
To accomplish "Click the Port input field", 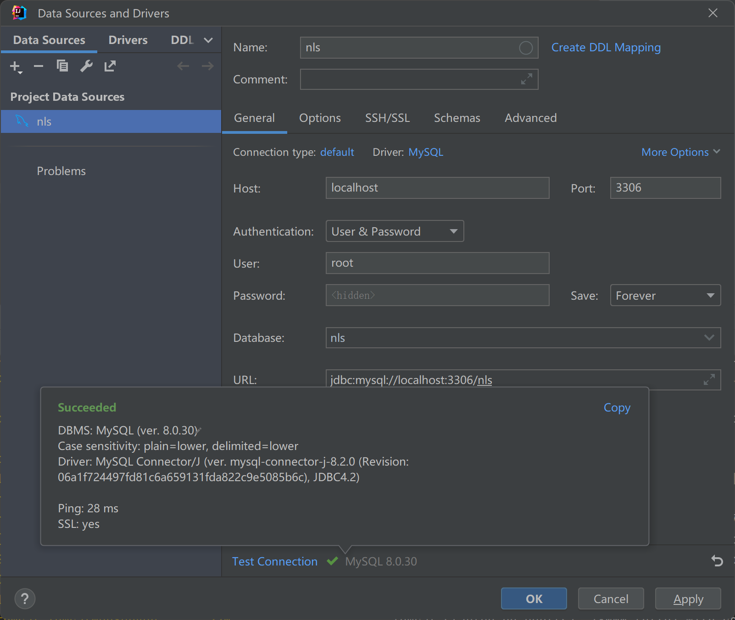I will point(665,188).
